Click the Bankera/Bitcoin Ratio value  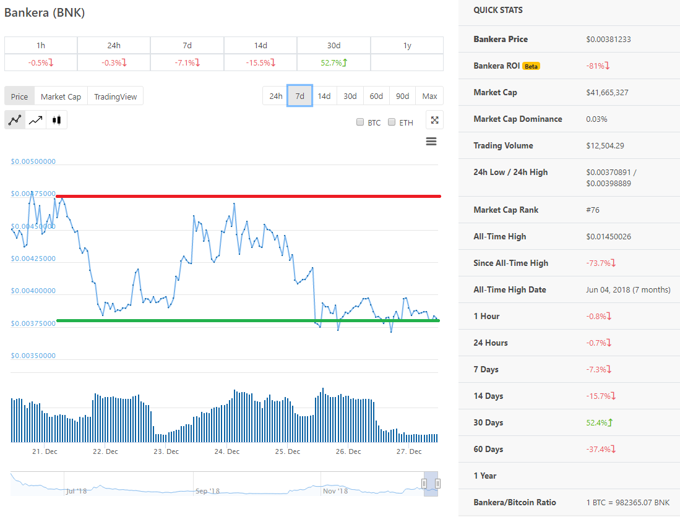click(x=628, y=502)
